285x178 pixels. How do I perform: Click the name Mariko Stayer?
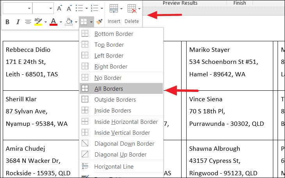point(209,50)
